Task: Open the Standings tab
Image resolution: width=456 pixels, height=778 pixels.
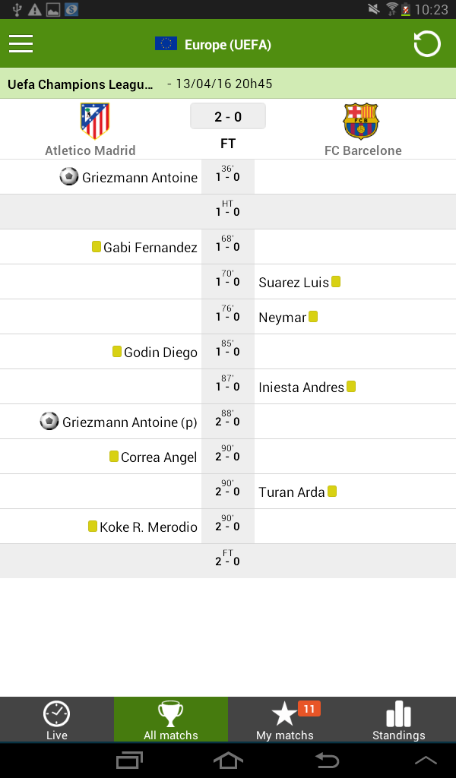Action: coord(399,719)
